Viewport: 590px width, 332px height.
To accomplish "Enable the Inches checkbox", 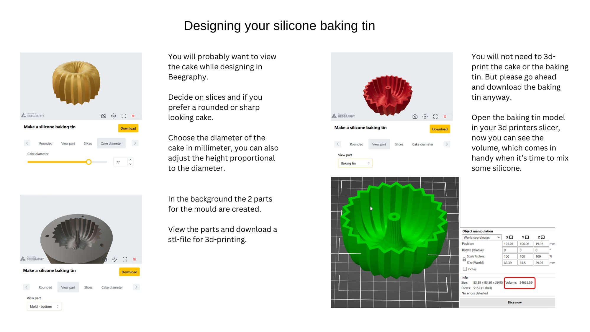I will 465,269.
